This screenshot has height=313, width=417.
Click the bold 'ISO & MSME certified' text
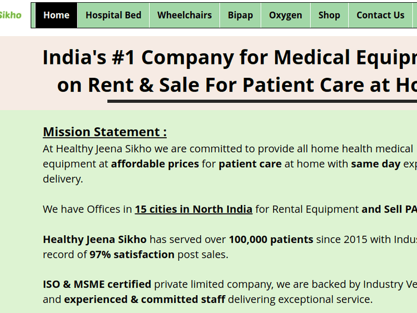(x=97, y=284)
